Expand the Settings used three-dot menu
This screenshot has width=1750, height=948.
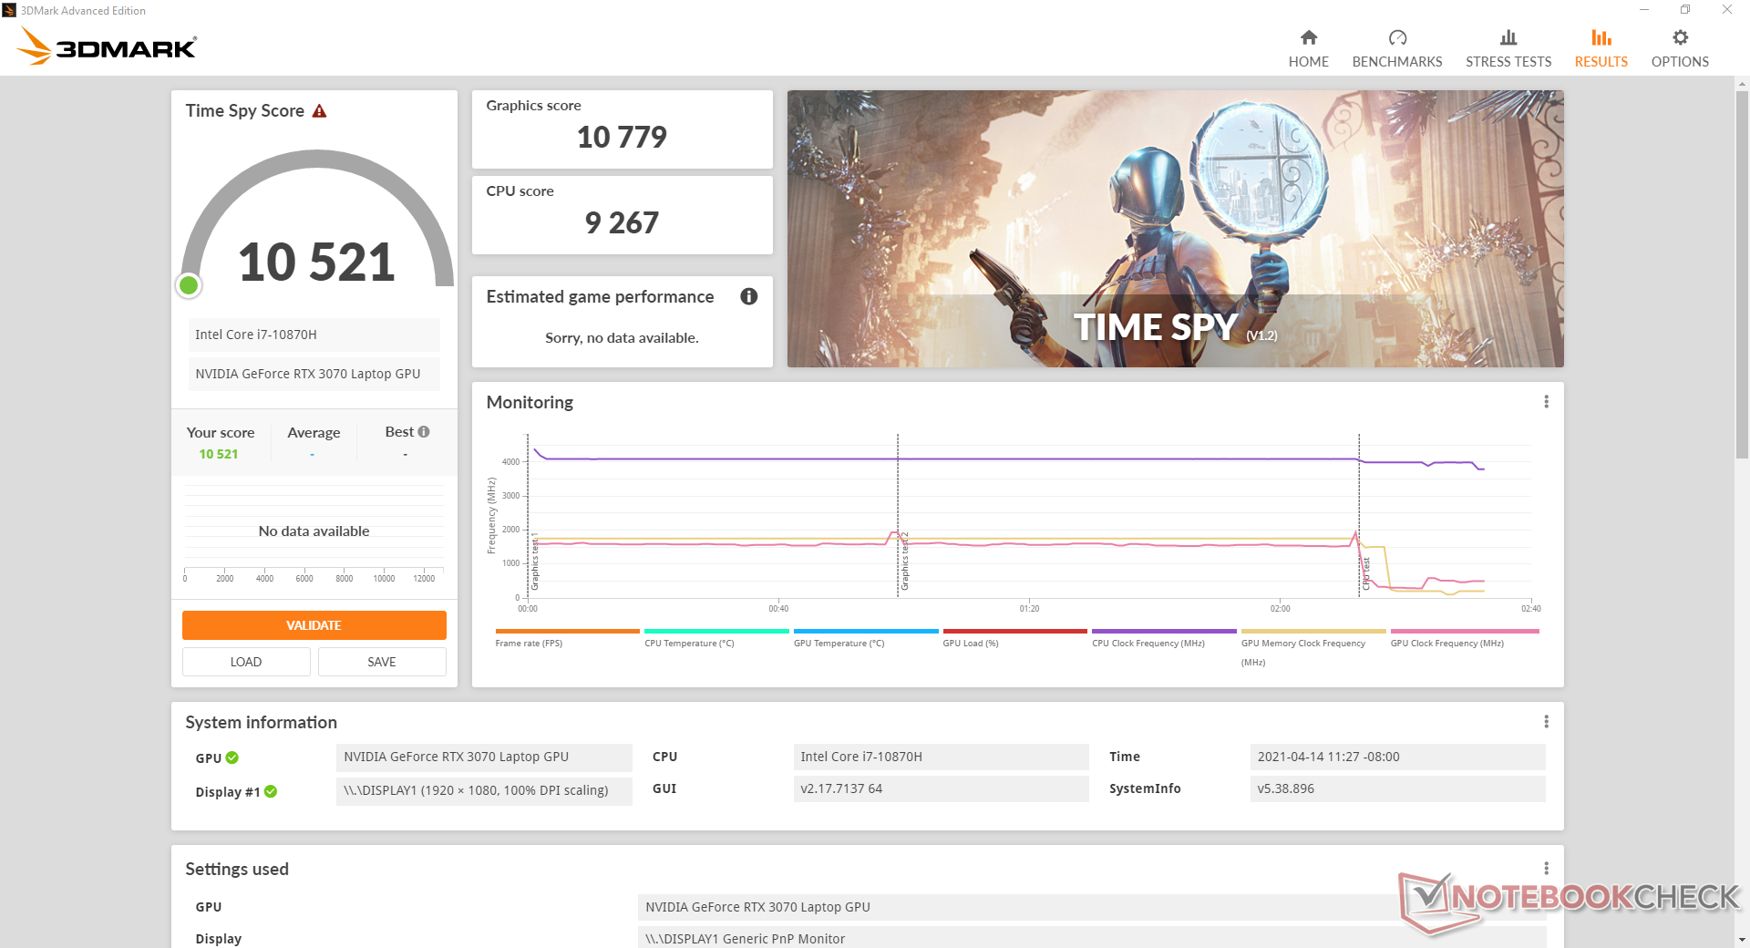click(1546, 869)
